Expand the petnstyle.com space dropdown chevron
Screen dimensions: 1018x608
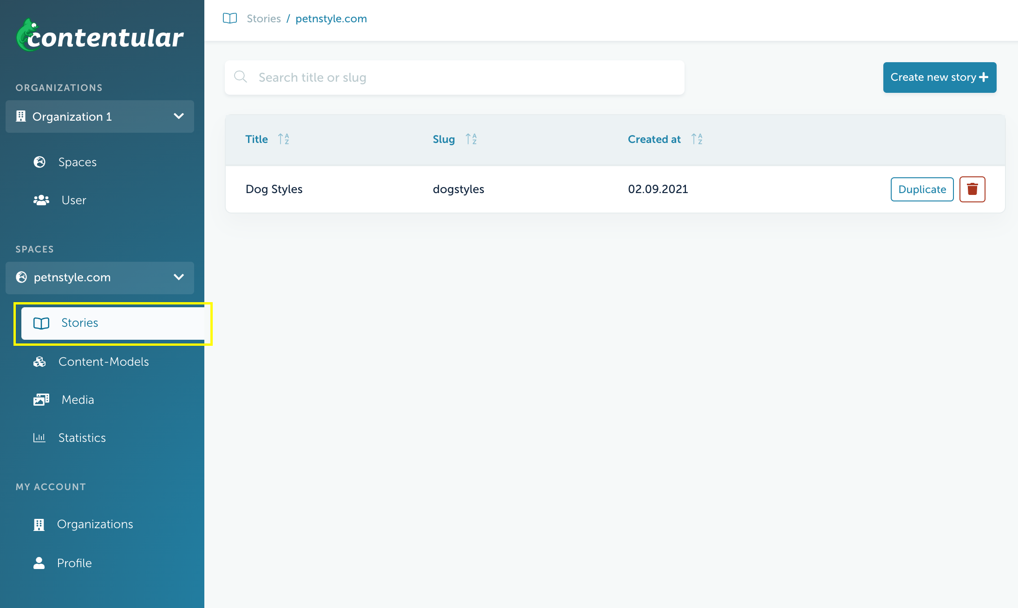pos(179,277)
